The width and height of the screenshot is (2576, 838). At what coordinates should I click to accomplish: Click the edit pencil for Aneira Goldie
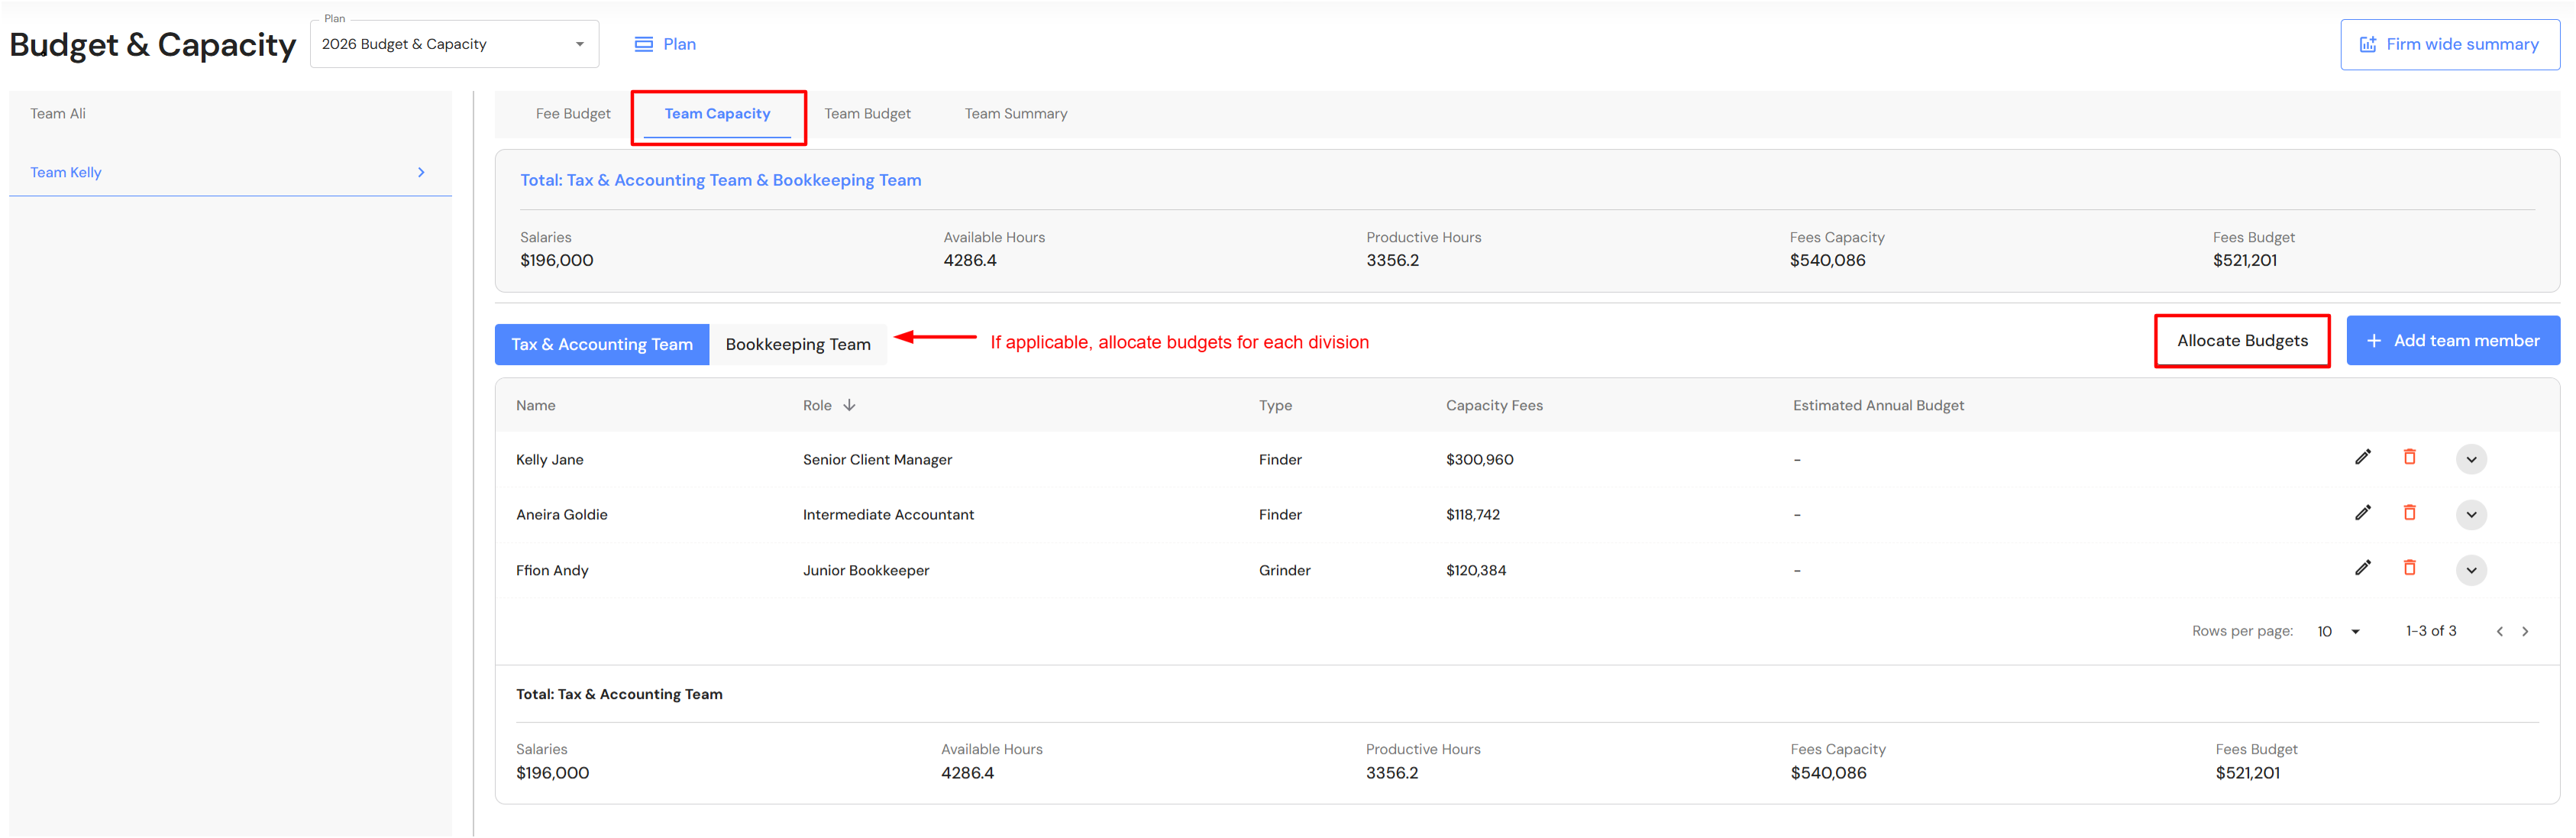click(2362, 513)
